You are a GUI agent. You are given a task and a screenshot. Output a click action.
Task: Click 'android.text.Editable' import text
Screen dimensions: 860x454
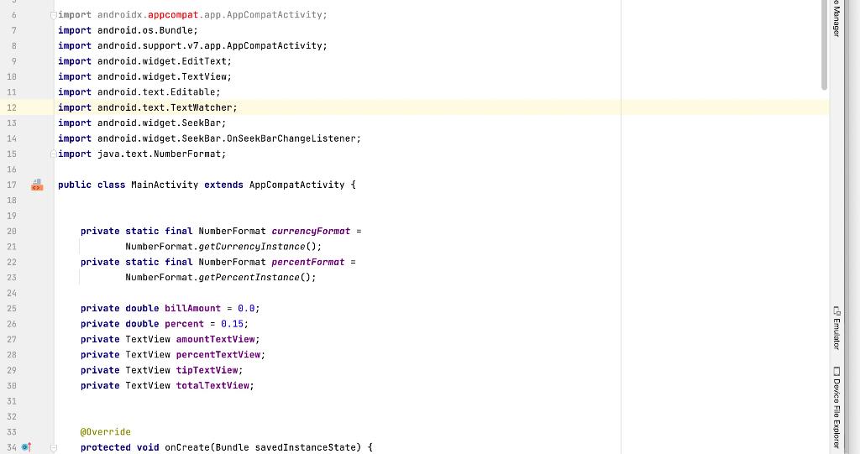click(x=156, y=92)
